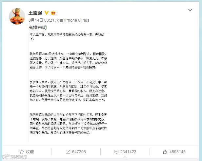Click the star icon next to 收藏

tap(22, 151)
